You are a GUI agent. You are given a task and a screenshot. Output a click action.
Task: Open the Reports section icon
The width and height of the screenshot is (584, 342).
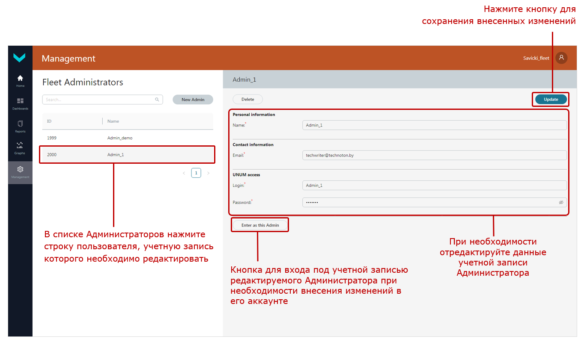click(20, 125)
